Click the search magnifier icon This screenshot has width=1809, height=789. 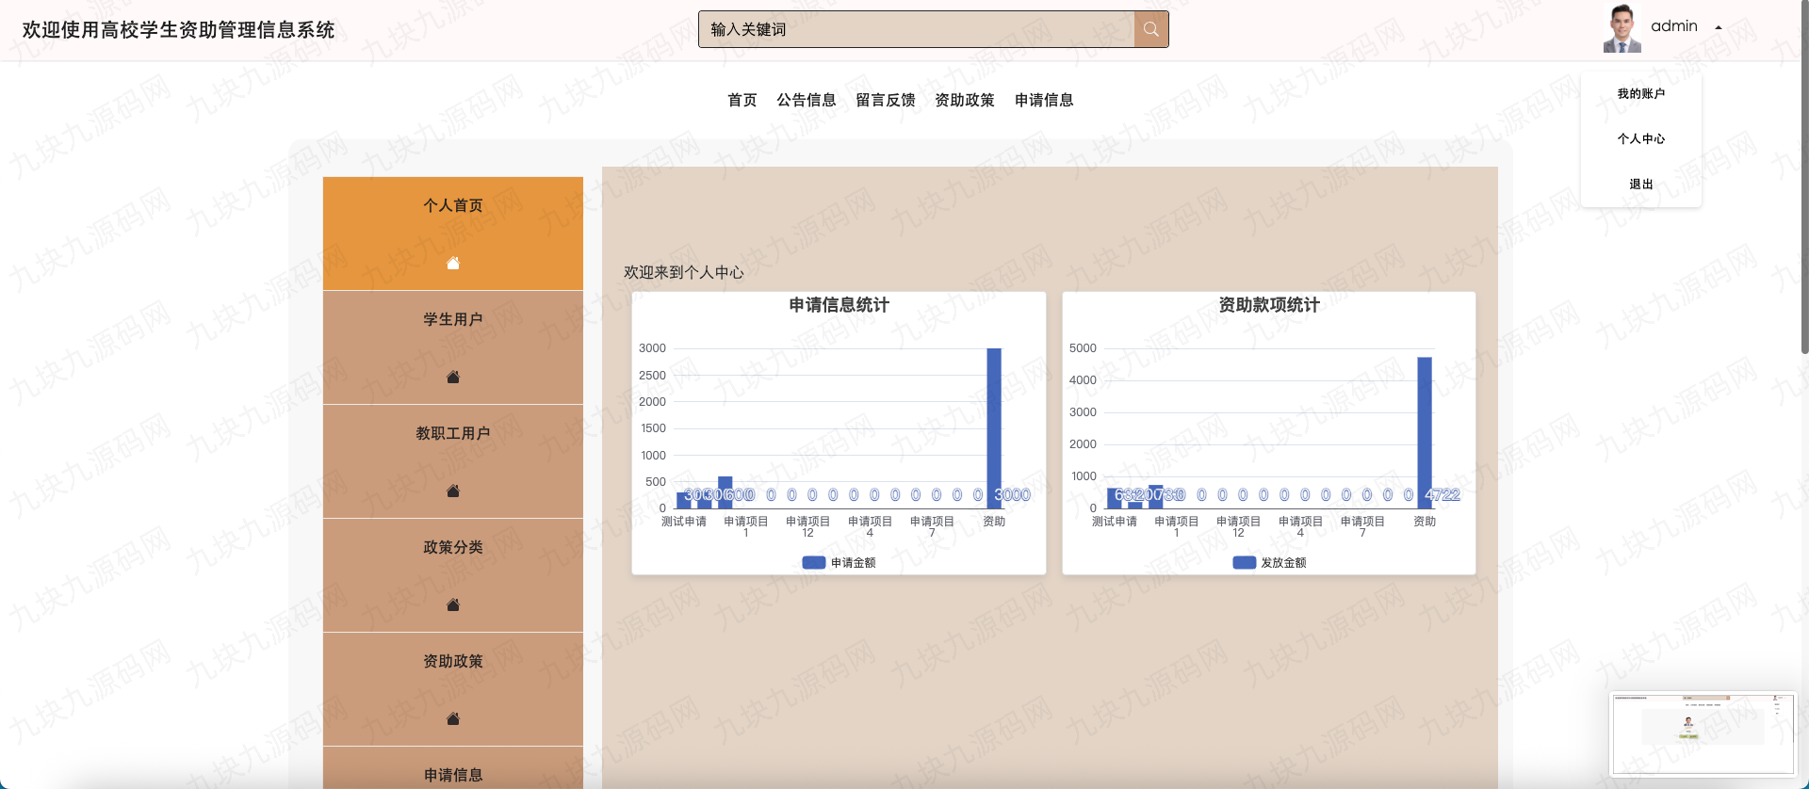tap(1150, 29)
